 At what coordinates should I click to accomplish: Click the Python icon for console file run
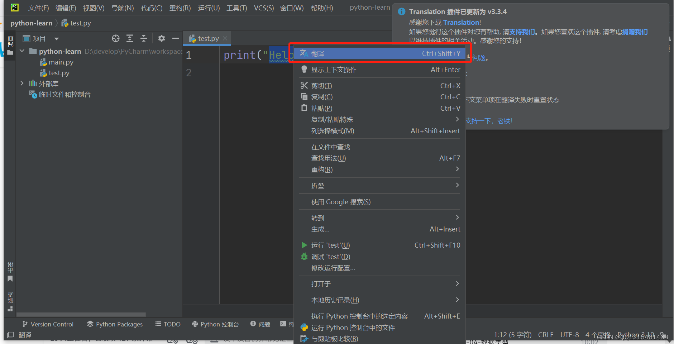pos(304,327)
